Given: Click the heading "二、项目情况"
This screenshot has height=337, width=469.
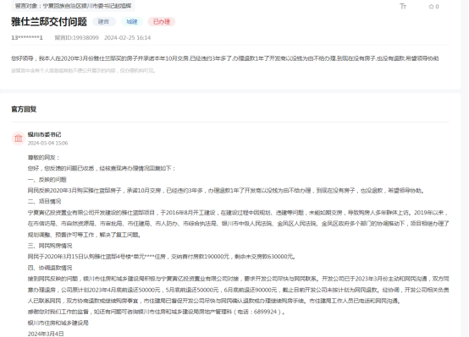Looking at the screenshot, I should [x=44, y=202].
